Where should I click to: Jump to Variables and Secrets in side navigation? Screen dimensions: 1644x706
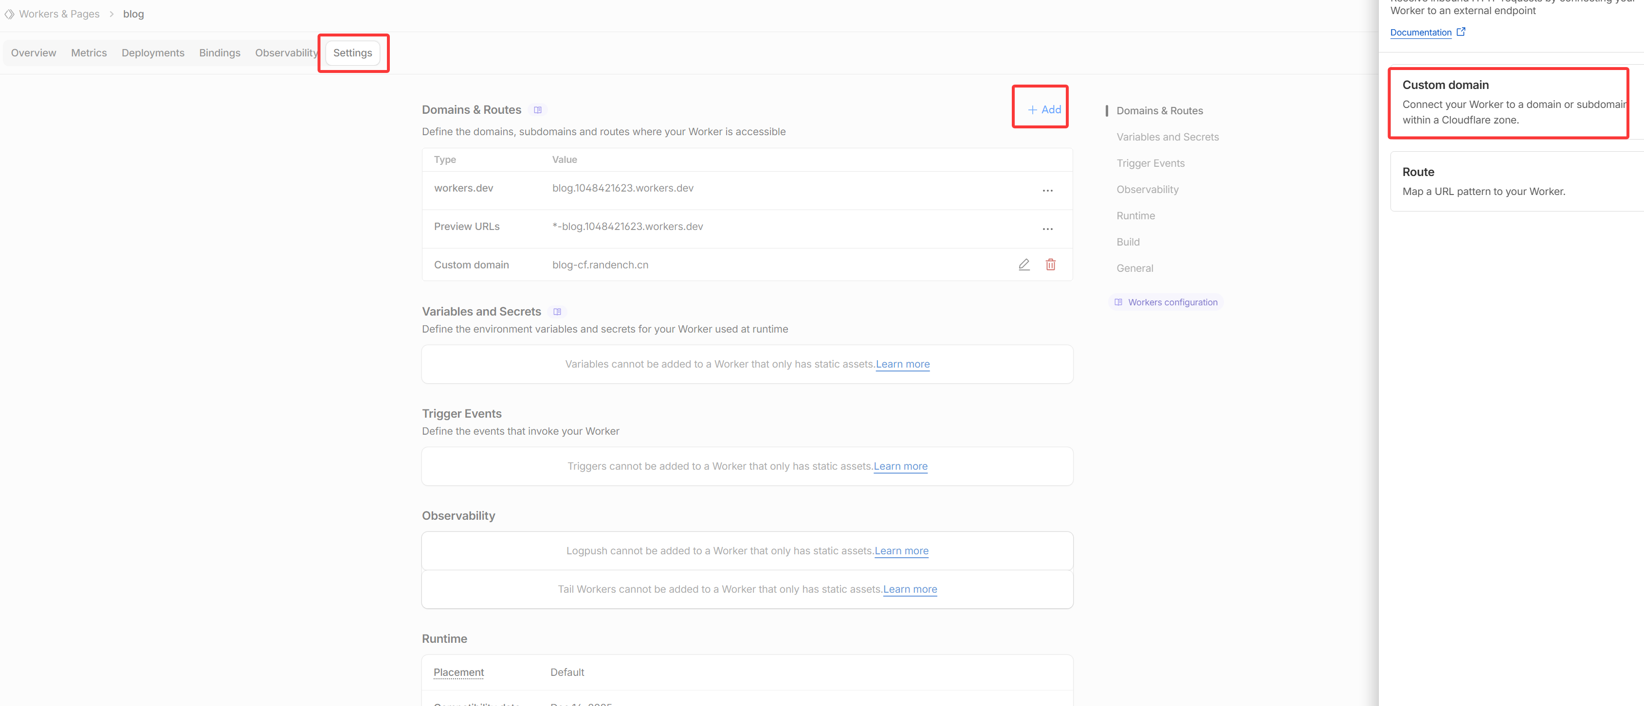(1167, 137)
